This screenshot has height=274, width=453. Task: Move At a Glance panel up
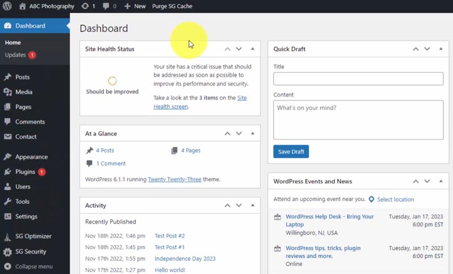click(x=228, y=134)
